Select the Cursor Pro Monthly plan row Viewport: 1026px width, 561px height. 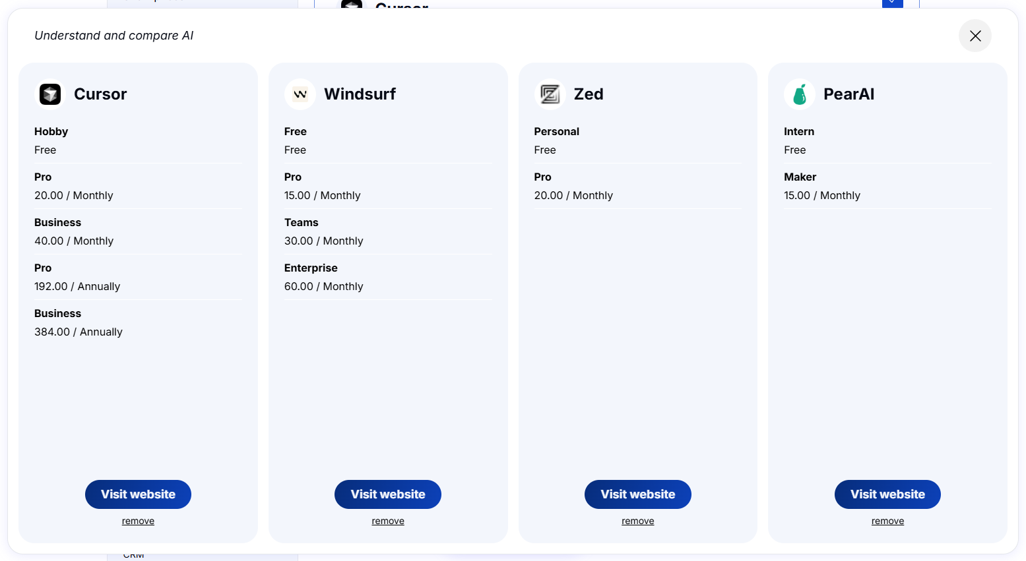pyautogui.click(x=73, y=186)
